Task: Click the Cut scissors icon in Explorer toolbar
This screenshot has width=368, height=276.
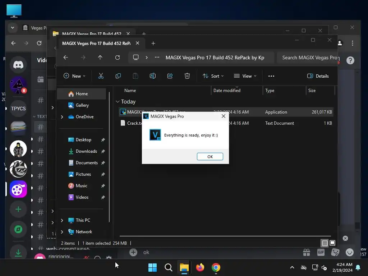Action: [101, 76]
